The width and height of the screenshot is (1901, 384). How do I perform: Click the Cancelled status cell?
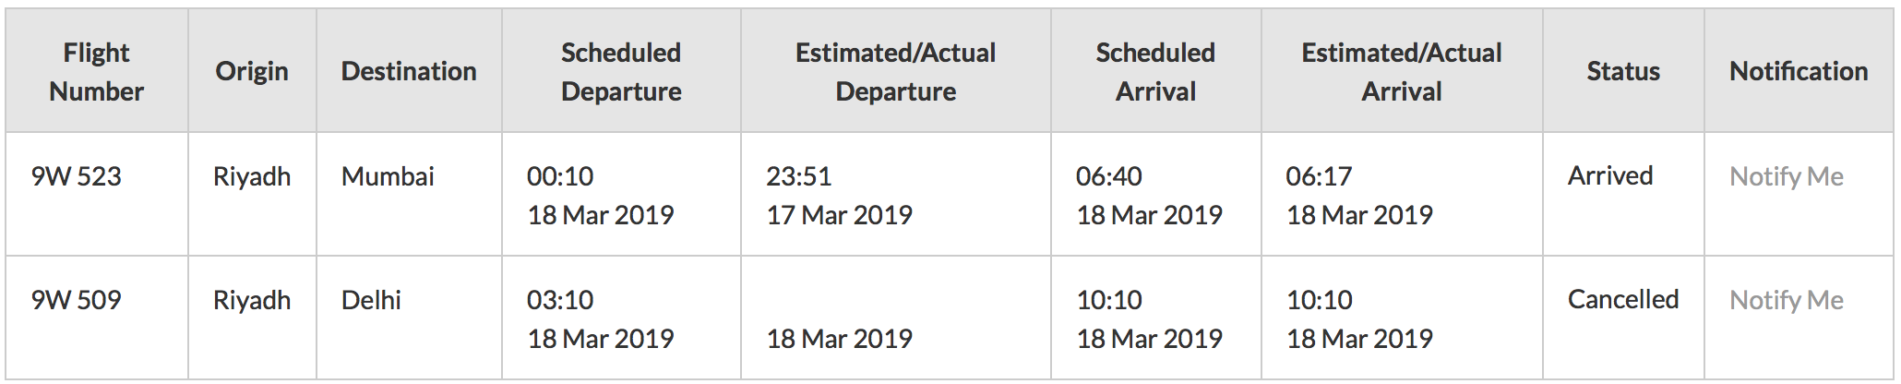click(1623, 318)
